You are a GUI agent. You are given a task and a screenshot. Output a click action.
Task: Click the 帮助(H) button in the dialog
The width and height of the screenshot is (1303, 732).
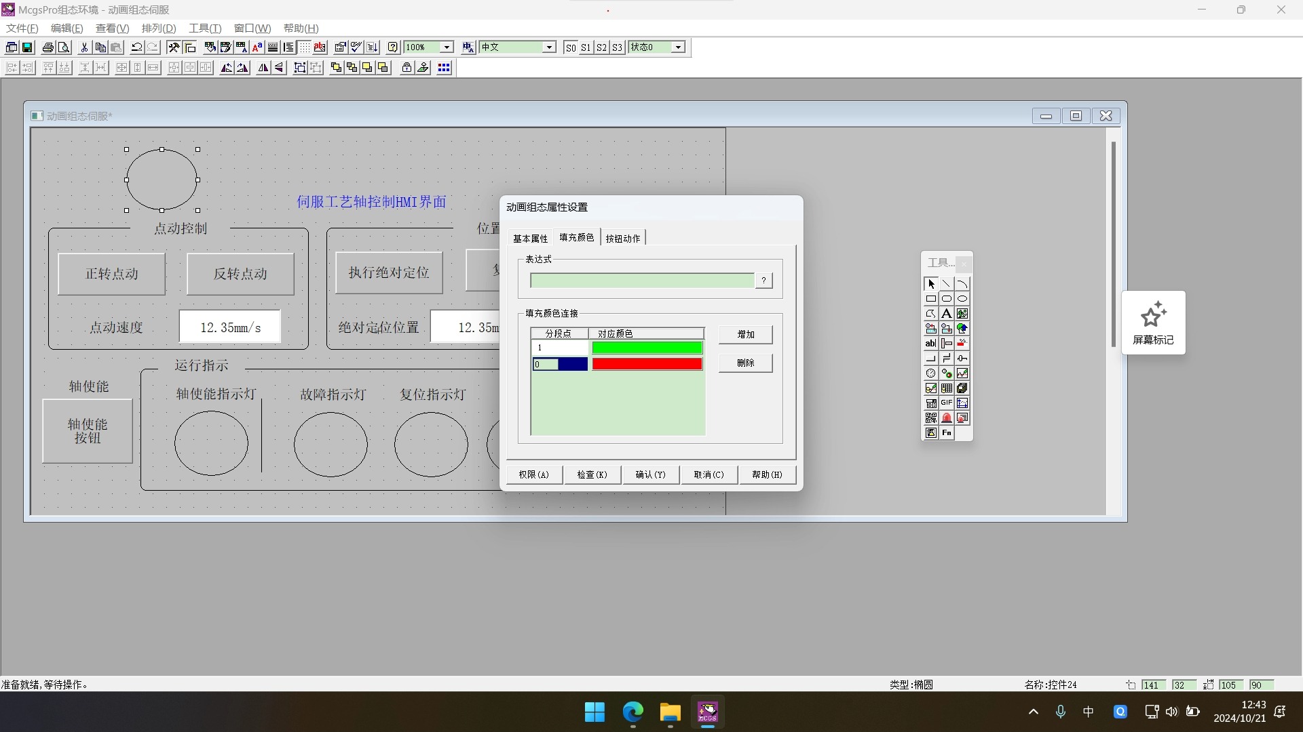pyautogui.click(x=767, y=475)
